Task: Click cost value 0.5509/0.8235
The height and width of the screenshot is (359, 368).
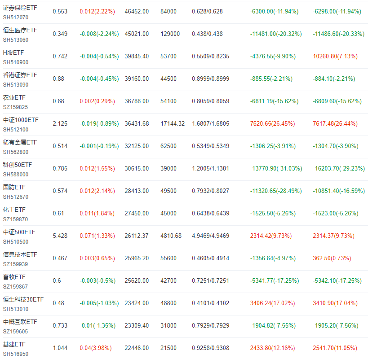Action: 211,57
